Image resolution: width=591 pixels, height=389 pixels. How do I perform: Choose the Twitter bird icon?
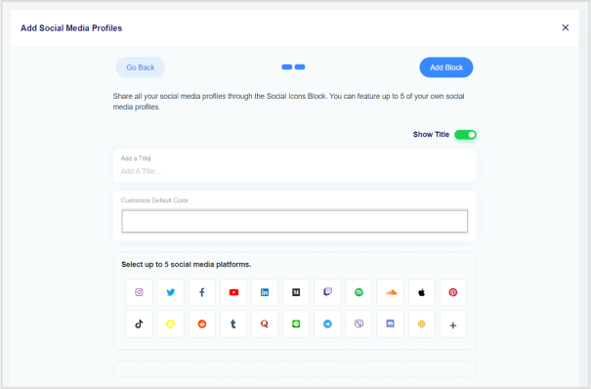click(x=171, y=292)
